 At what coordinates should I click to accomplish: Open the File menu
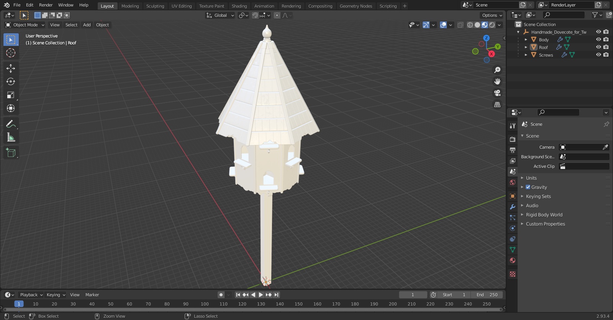click(17, 5)
